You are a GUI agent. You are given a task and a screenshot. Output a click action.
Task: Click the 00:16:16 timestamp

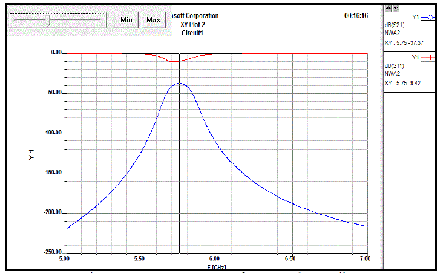tap(356, 16)
